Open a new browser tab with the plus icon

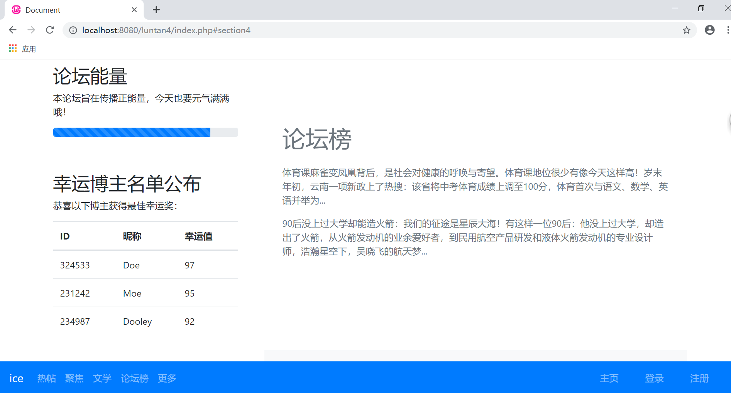(156, 10)
